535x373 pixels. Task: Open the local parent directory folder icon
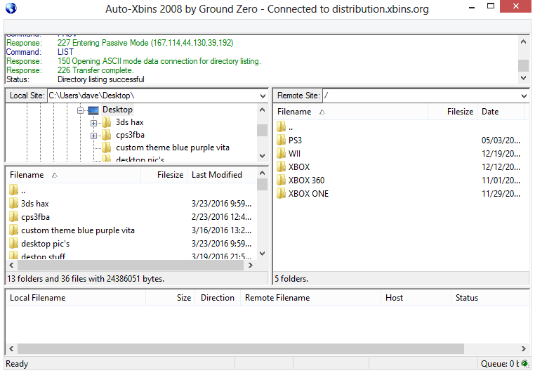13,190
